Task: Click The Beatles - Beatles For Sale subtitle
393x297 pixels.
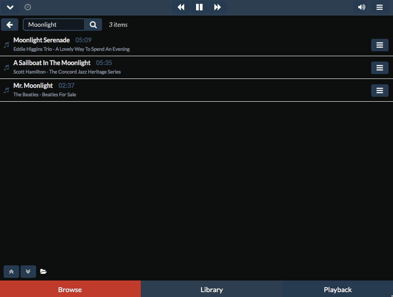Action: (x=45, y=95)
